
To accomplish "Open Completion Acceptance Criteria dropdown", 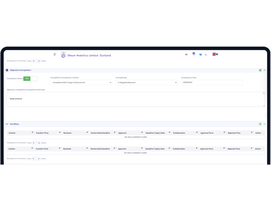I will tap(81, 83).
